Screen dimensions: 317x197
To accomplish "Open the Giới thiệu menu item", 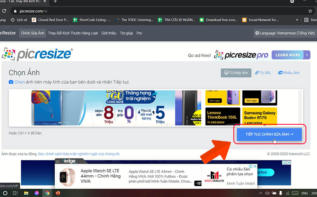I will [x=109, y=33].
